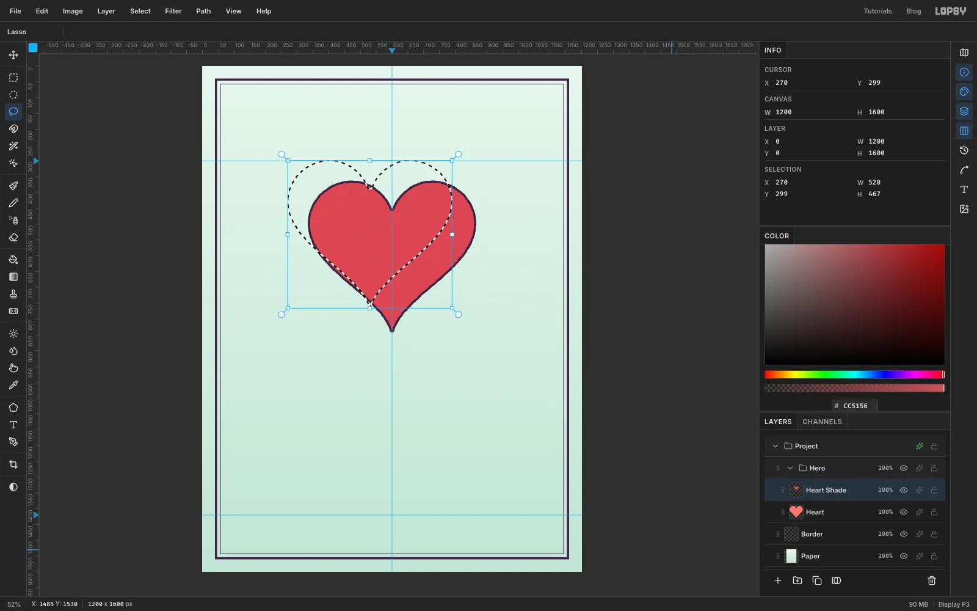Open the Path menu
The image size is (977, 611).
203,11
